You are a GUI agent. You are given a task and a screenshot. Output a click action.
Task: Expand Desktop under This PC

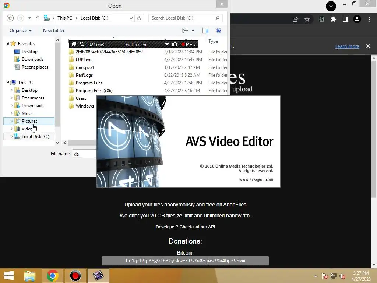(11, 90)
